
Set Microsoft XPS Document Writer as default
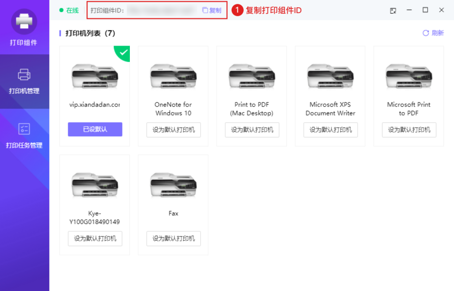click(330, 129)
